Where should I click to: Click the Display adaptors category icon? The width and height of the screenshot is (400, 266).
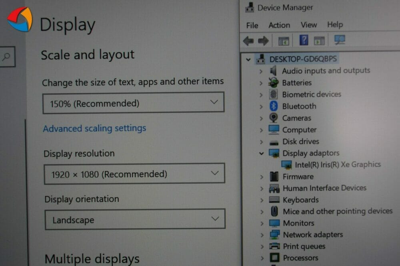(274, 153)
